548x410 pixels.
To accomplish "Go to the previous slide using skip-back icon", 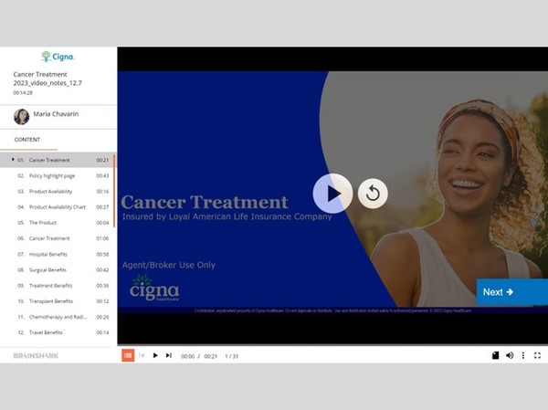I will click(142, 355).
